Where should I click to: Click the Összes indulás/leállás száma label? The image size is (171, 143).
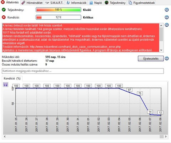(20, 65)
